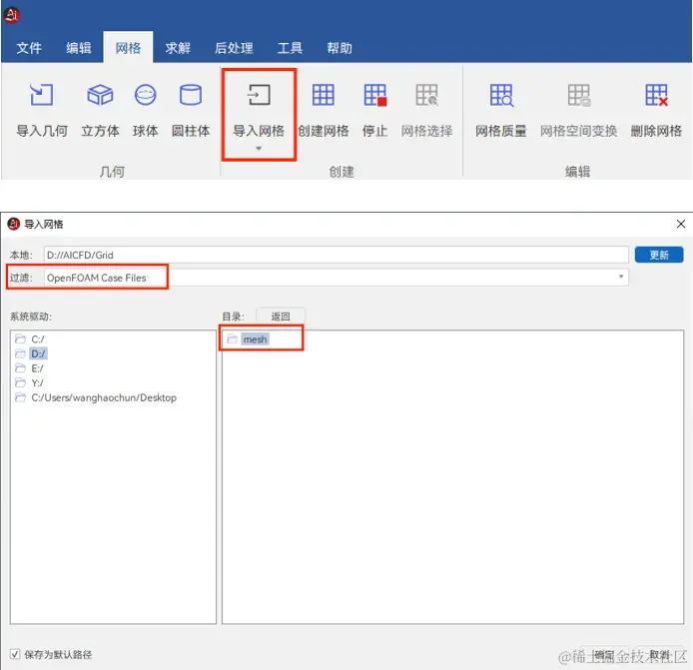The height and width of the screenshot is (670, 693).
Task: Click the Import Geometry (导入几何) icon
Action: pos(42,95)
